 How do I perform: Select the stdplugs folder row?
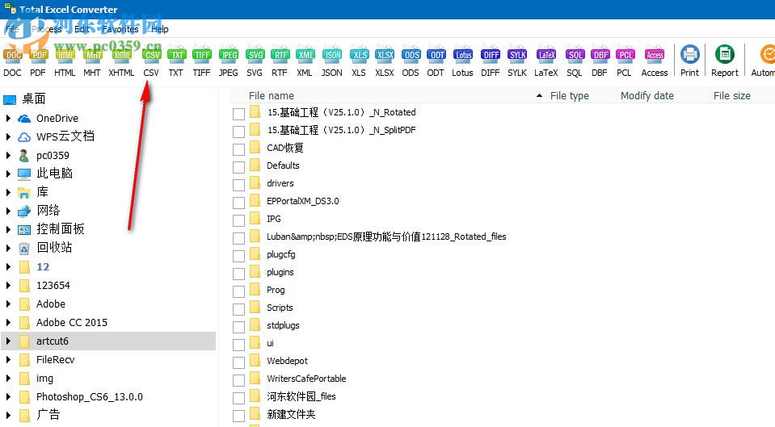(283, 325)
